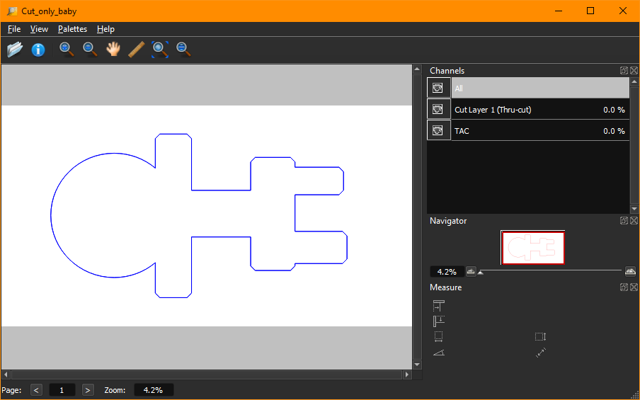
Task: Open the File menu
Action: point(14,29)
